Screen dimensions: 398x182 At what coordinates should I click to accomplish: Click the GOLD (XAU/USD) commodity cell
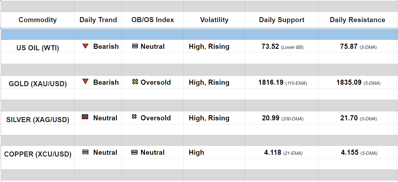click(38, 84)
